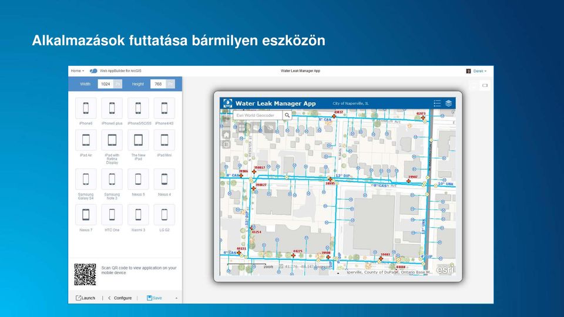
Task: Select the HTC One device preview
Action: [112, 215]
